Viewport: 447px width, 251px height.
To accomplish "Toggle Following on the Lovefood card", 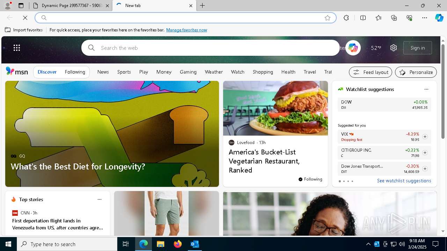I will pos(310,179).
